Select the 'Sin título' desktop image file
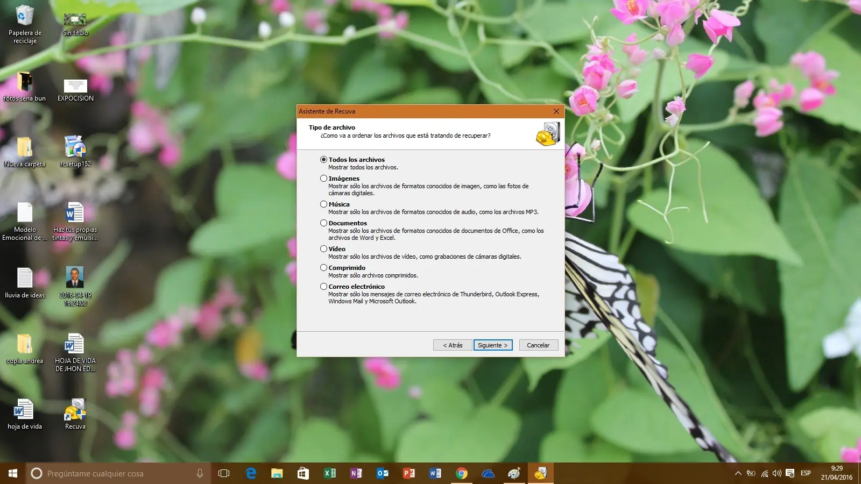Screen dimensions: 861x484 pos(75,24)
